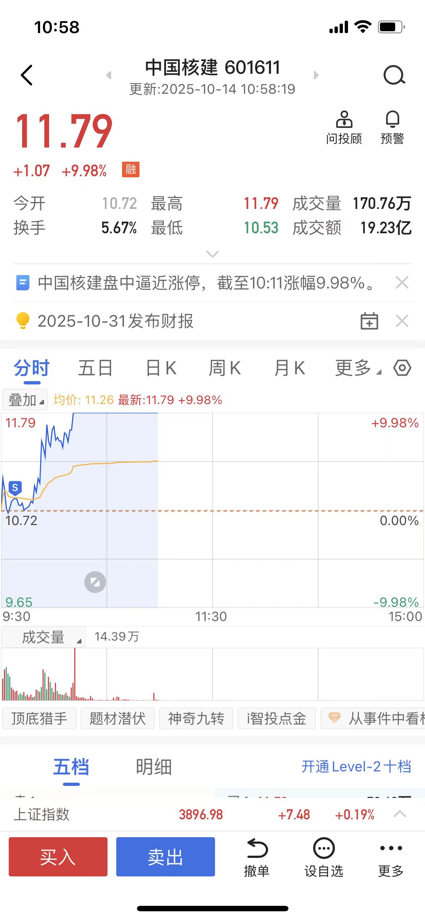Expand the 上证指数 index bar
This screenshot has width=425, height=920.
click(400, 814)
